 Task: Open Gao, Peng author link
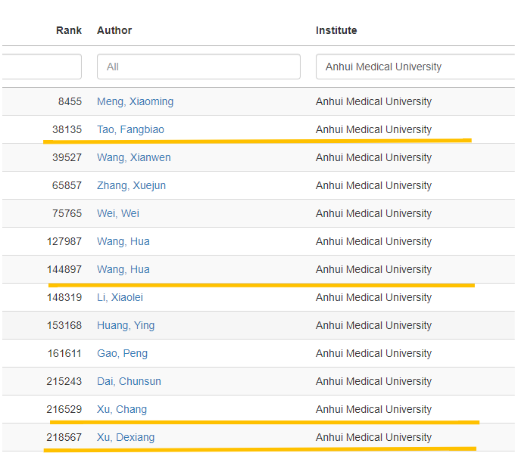tap(122, 353)
